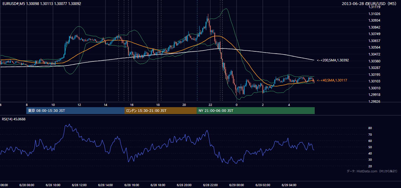Click the '6/28 20:00' bottom time label
The image size is (401, 188).
tap(184, 185)
